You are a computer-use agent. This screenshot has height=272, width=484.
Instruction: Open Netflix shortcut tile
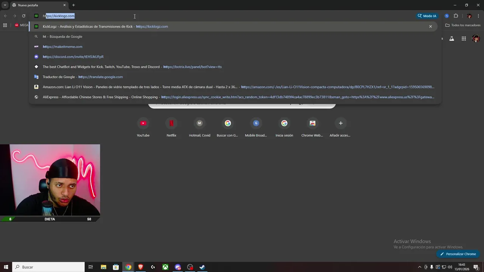(x=171, y=127)
